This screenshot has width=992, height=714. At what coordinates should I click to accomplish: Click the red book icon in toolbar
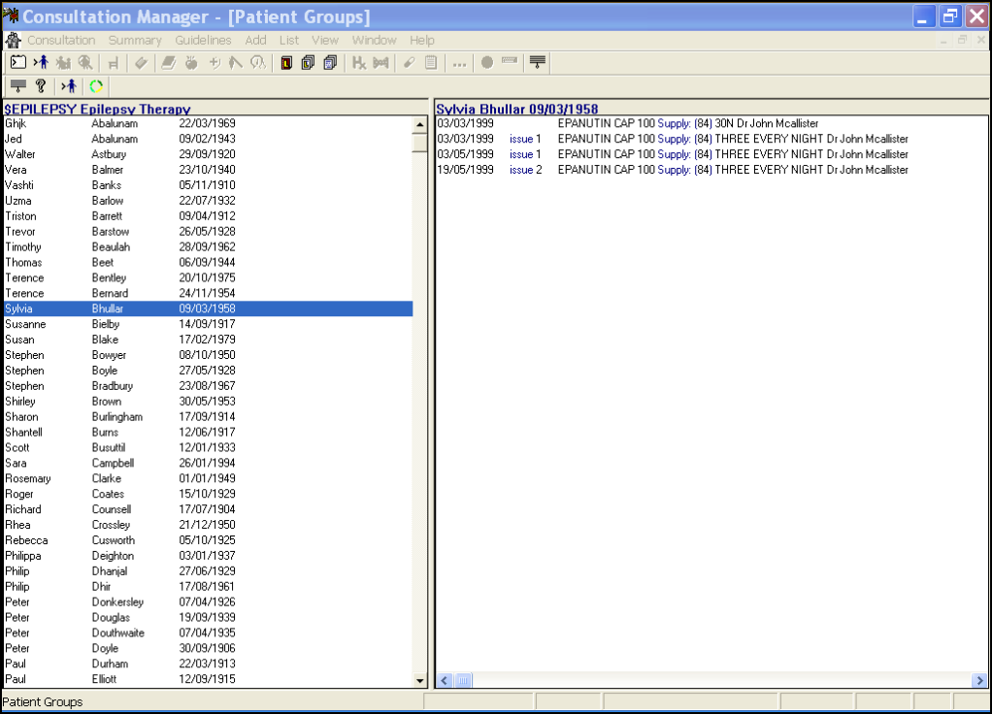(286, 63)
